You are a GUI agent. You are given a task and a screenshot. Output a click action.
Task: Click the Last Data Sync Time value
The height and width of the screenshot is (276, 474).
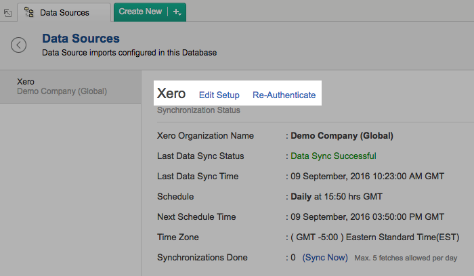coord(367,177)
